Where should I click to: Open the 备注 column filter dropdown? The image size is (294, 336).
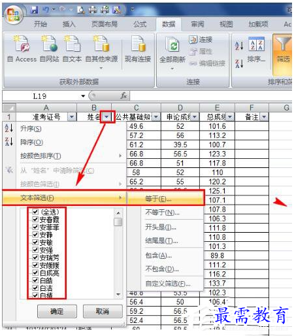coord(264,117)
